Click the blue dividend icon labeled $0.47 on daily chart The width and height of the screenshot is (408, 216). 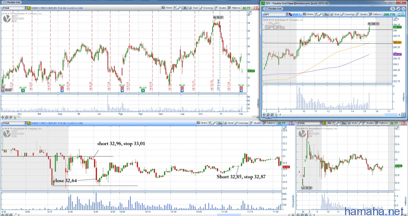[62, 90]
